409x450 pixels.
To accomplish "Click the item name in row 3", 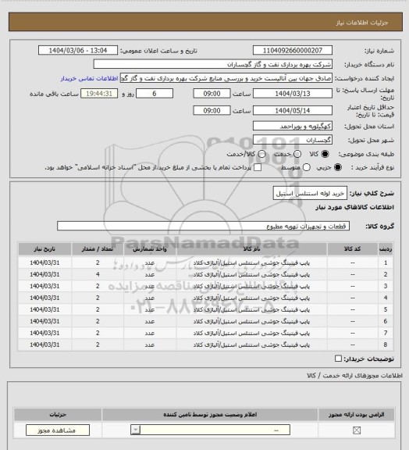I will [x=251, y=286].
